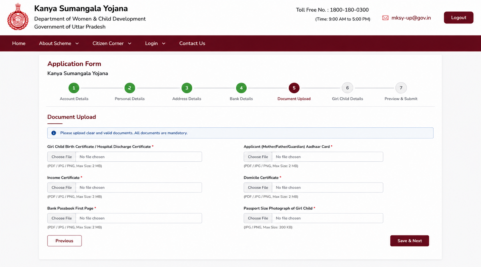
Task: Click the 'Address Details' step label
Action: (x=187, y=99)
